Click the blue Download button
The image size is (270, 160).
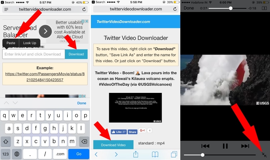pos(76,54)
